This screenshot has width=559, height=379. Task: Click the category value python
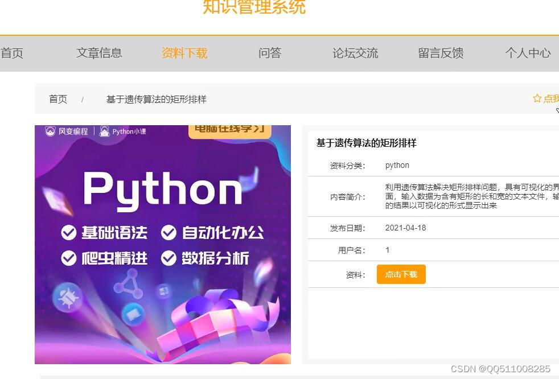point(397,166)
